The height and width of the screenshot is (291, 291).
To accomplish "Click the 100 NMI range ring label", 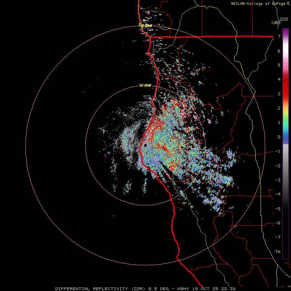I will [145, 26].
